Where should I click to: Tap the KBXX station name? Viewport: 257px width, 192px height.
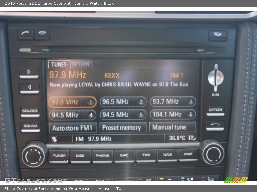pyautogui.click(x=112, y=76)
